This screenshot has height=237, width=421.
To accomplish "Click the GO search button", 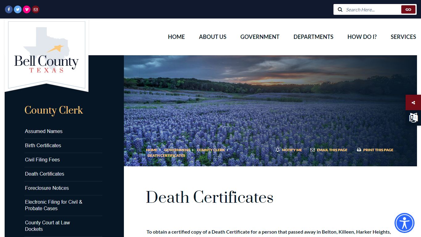I will tap(408, 10).
